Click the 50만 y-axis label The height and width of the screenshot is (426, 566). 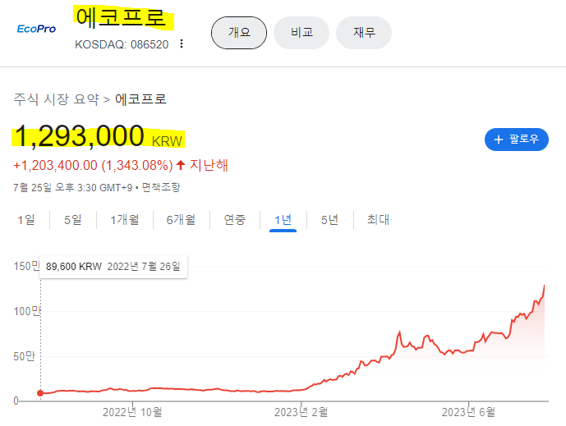(x=24, y=356)
